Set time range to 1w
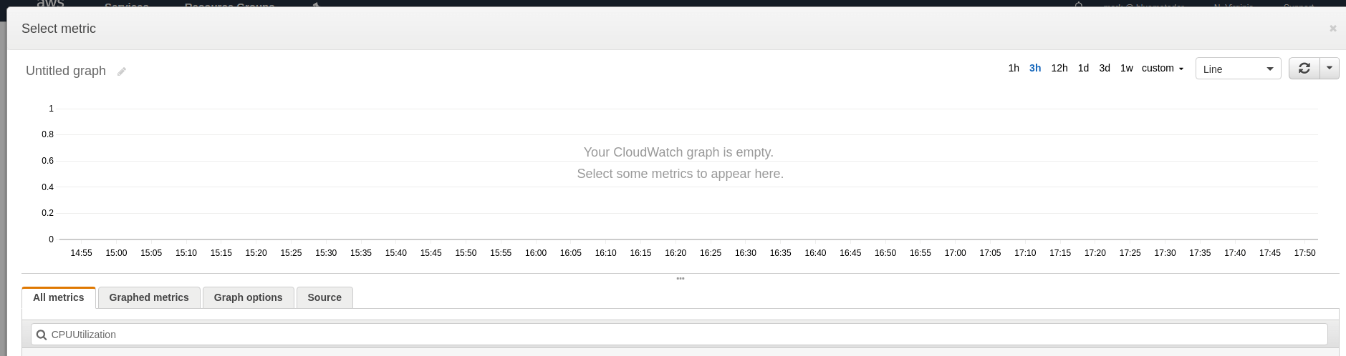 coord(1126,69)
